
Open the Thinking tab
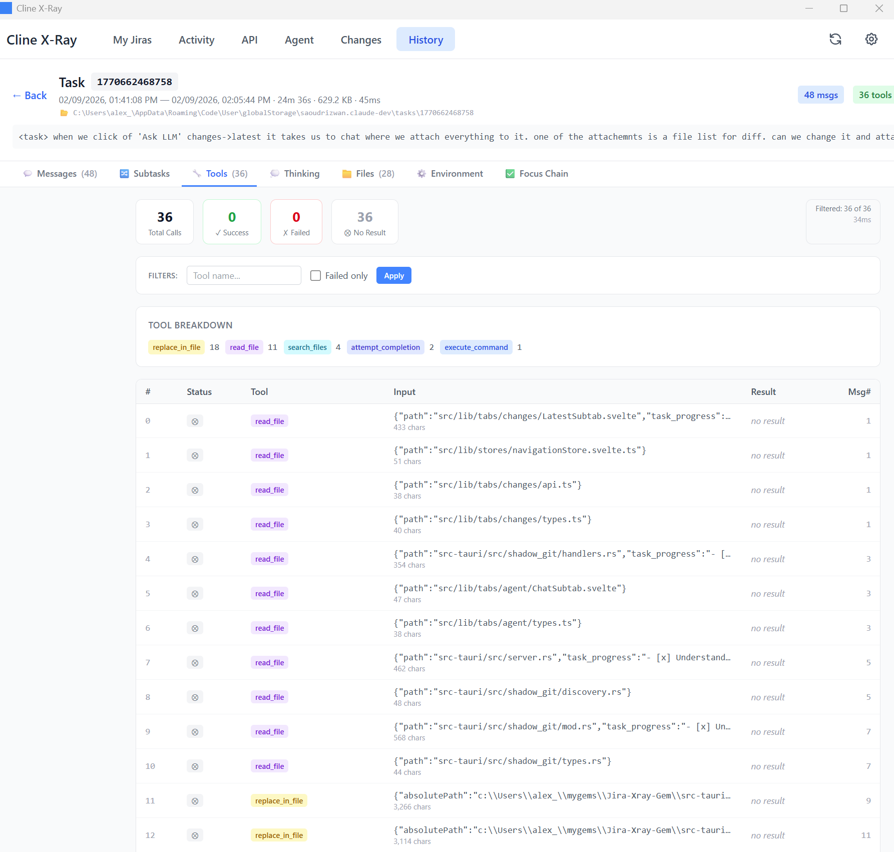[295, 174]
